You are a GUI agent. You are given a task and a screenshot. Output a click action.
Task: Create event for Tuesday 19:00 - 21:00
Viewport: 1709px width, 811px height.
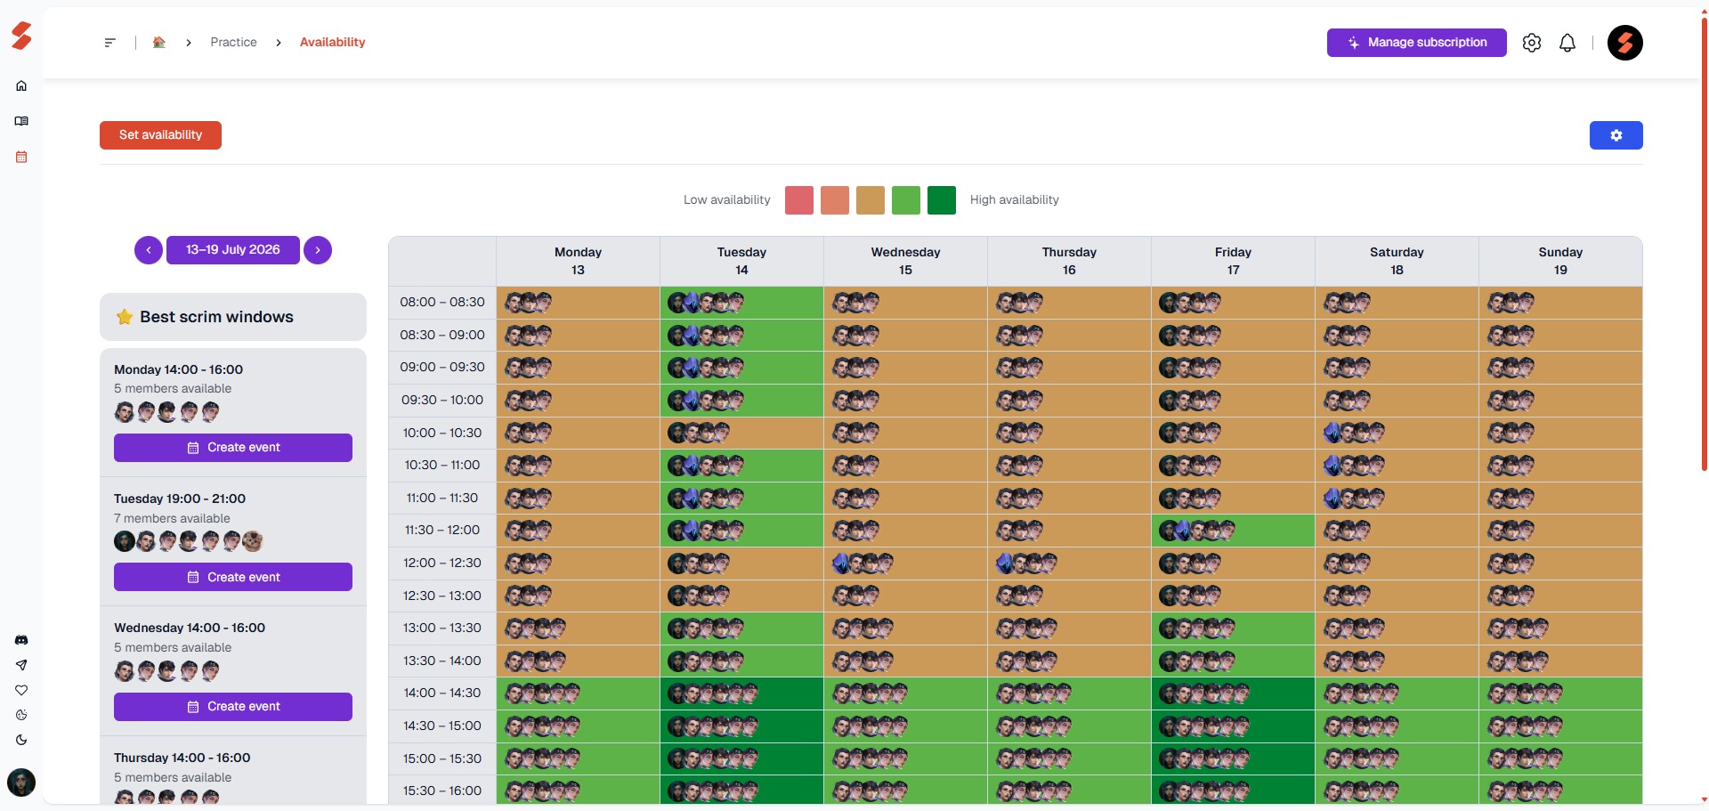[x=233, y=577]
